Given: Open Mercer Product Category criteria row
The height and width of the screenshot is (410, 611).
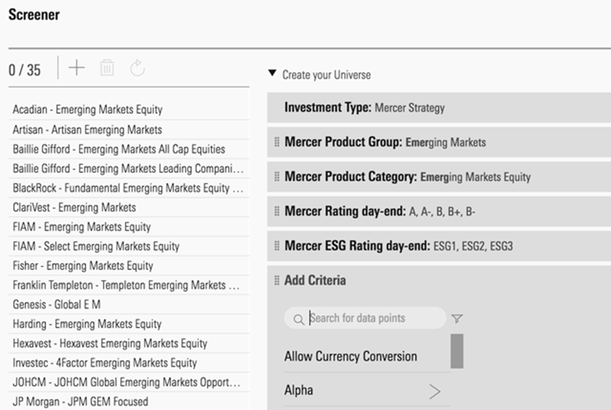Looking at the screenshot, I should pyautogui.click(x=407, y=177).
